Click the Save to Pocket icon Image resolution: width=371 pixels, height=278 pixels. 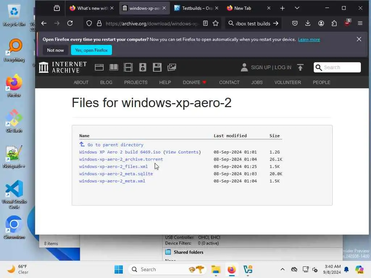click(x=295, y=24)
